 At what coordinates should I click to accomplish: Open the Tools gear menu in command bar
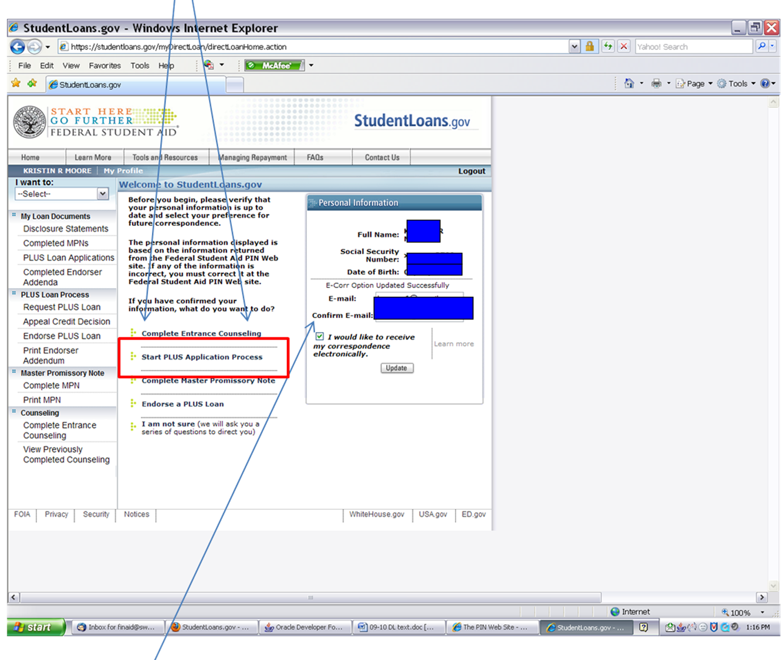(x=736, y=83)
